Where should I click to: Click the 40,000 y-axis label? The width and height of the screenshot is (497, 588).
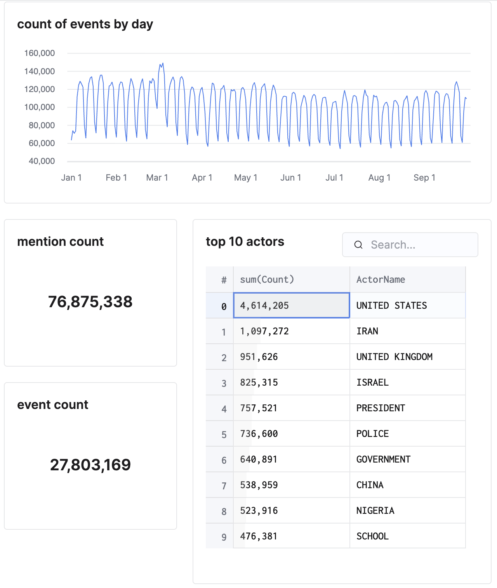pos(42,161)
